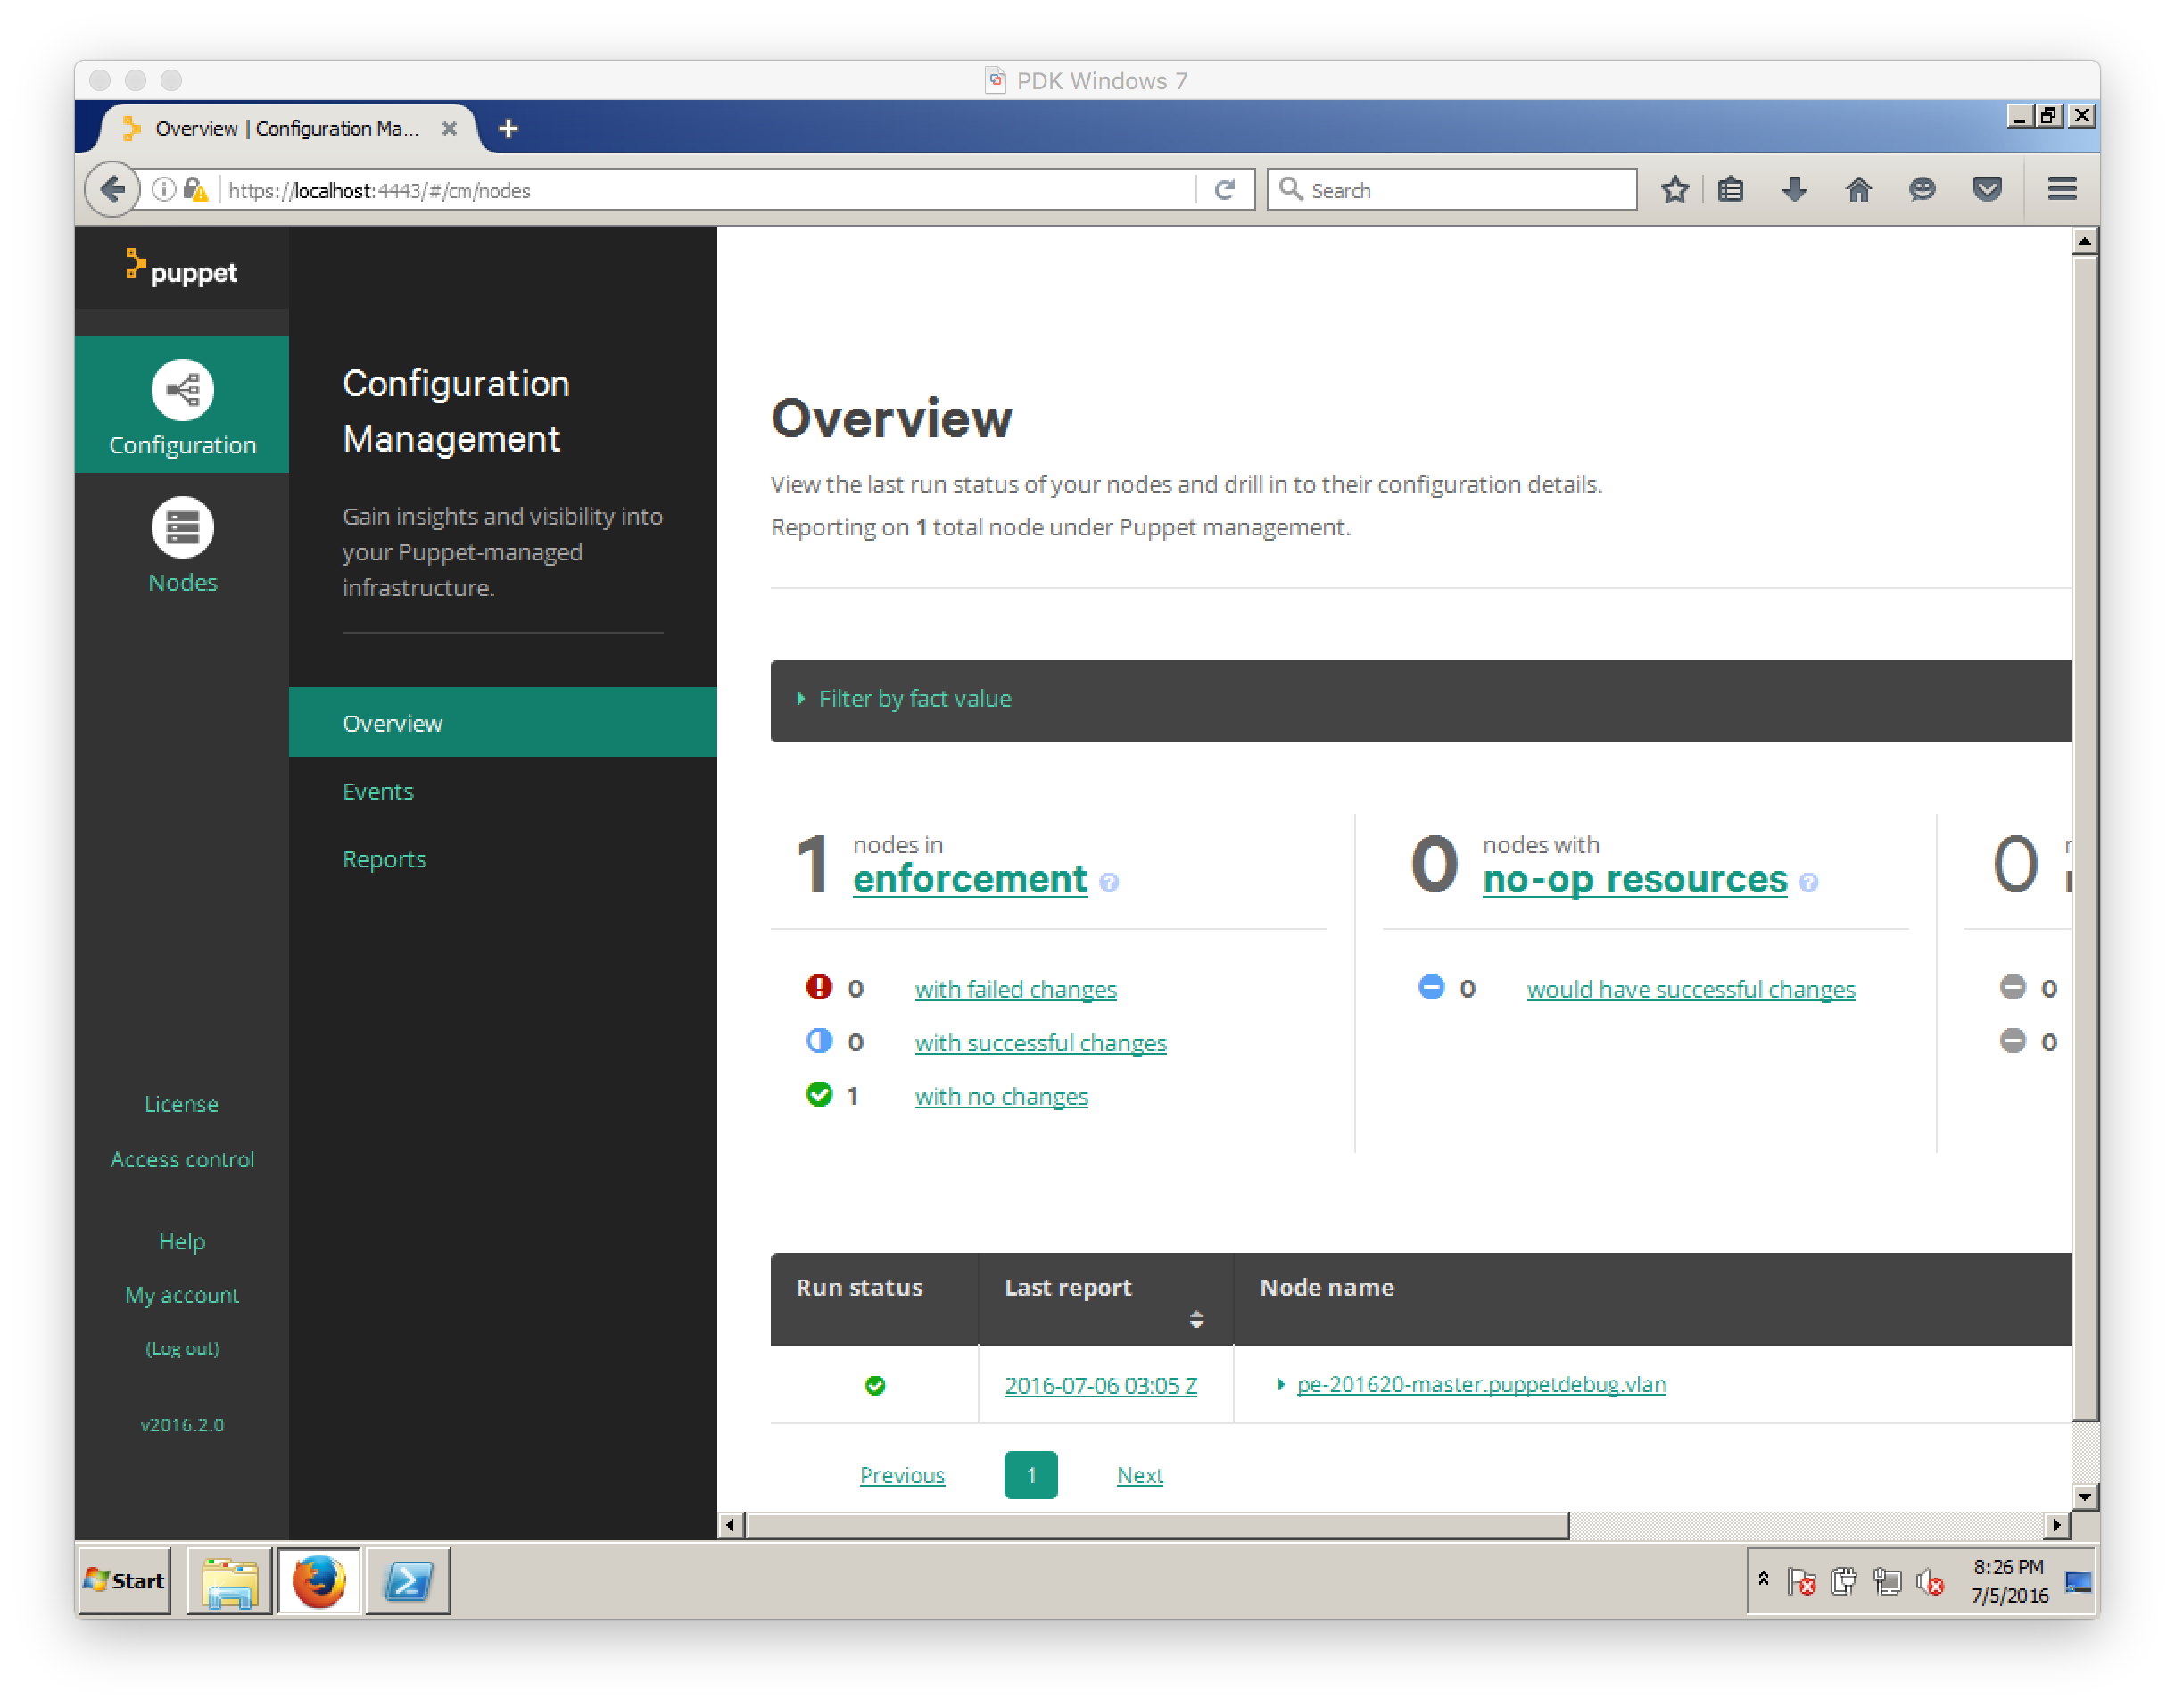This screenshot has width=2175, height=1708.
Task: Click help icon next to enforcement
Action: [x=1109, y=882]
